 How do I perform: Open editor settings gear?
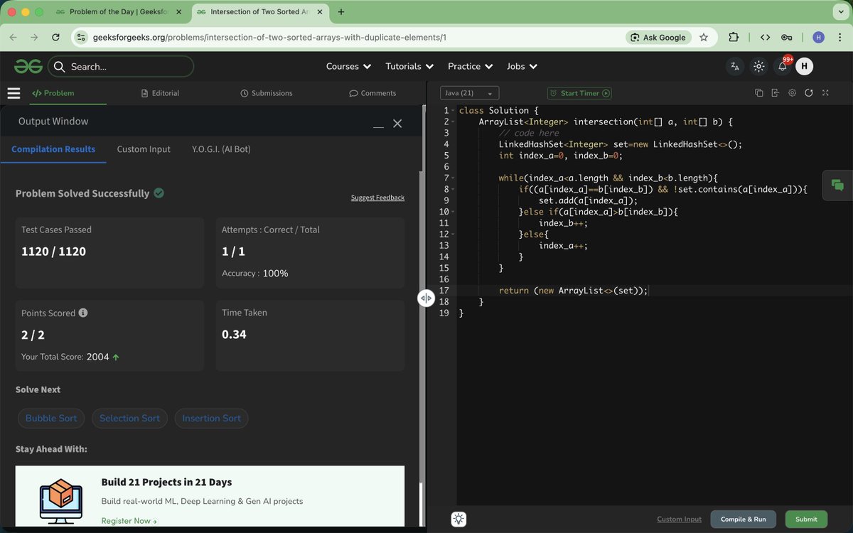click(792, 93)
